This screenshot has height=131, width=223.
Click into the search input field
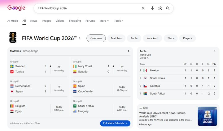tap(88, 8)
